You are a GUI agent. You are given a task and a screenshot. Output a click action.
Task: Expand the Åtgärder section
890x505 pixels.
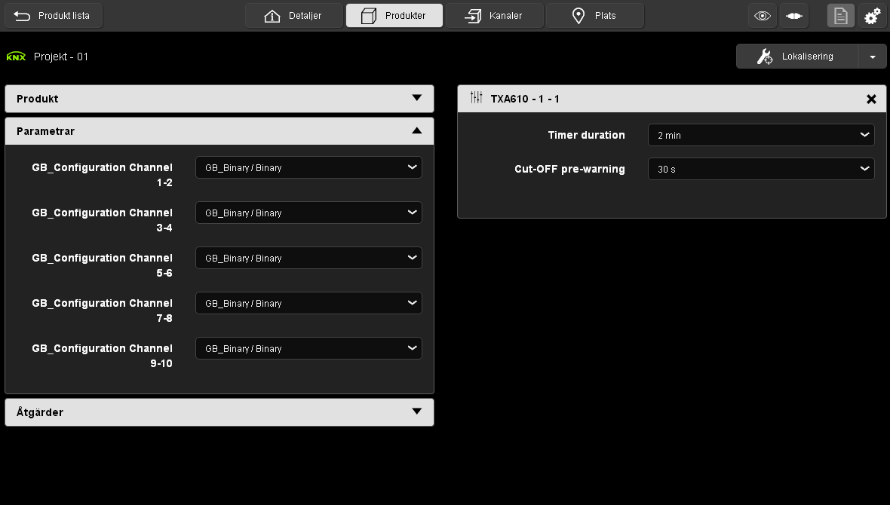coord(219,412)
